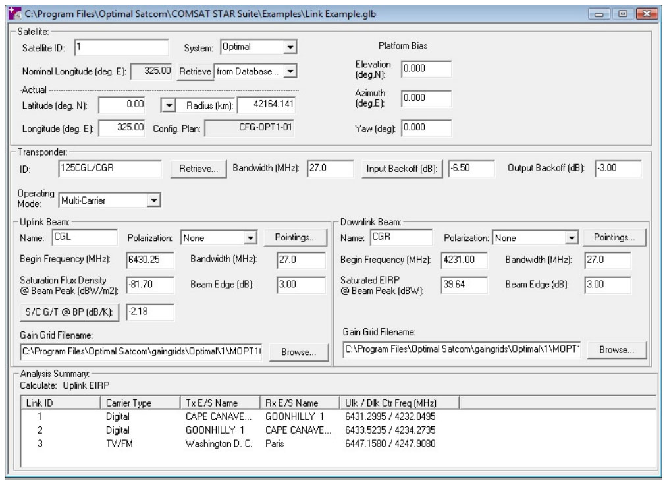Click the Ulk / Dlk Ctr Freq column header
The height and width of the screenshot is (481, 665).
coord(399,403)
